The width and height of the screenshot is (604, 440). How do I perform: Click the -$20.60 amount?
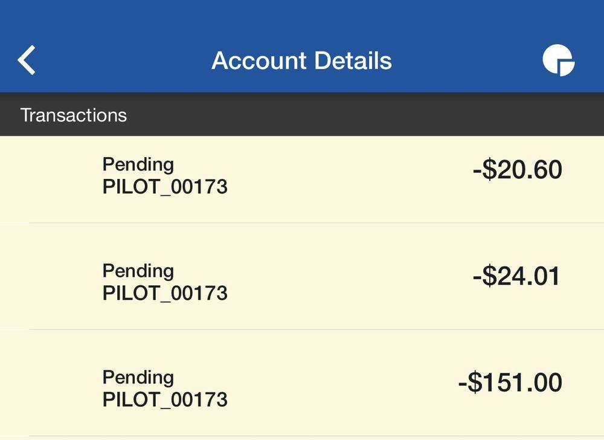(517, 170)
